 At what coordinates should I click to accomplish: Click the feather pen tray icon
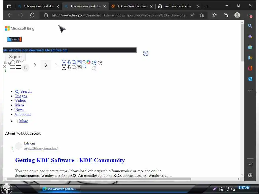(214, 189)
